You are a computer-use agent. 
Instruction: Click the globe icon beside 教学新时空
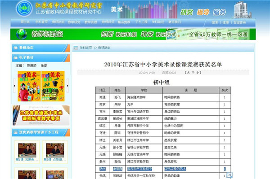click(x=22, y=34)
